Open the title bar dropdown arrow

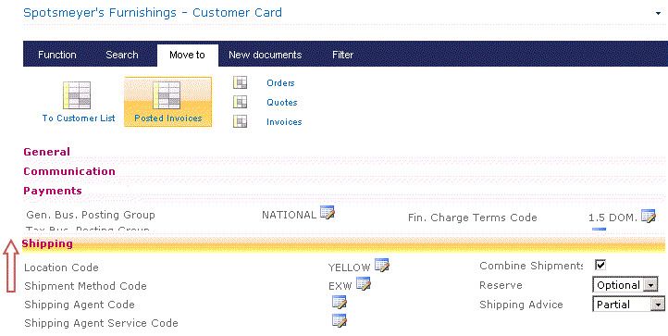[x=658, y=14]
